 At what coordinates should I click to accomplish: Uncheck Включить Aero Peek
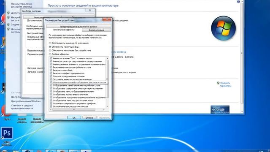pyautogui.click(x=51, y=71)
